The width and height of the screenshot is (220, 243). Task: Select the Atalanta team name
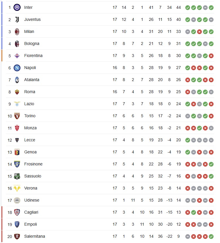(32, 80)
